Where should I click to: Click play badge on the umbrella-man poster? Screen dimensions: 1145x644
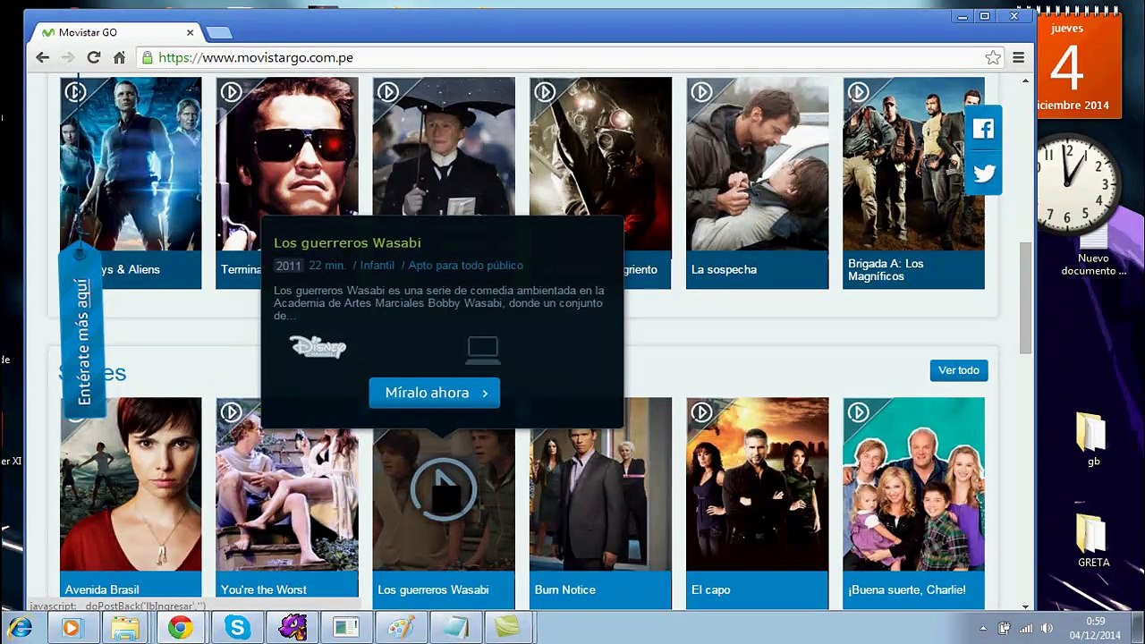tap(388, 91)
